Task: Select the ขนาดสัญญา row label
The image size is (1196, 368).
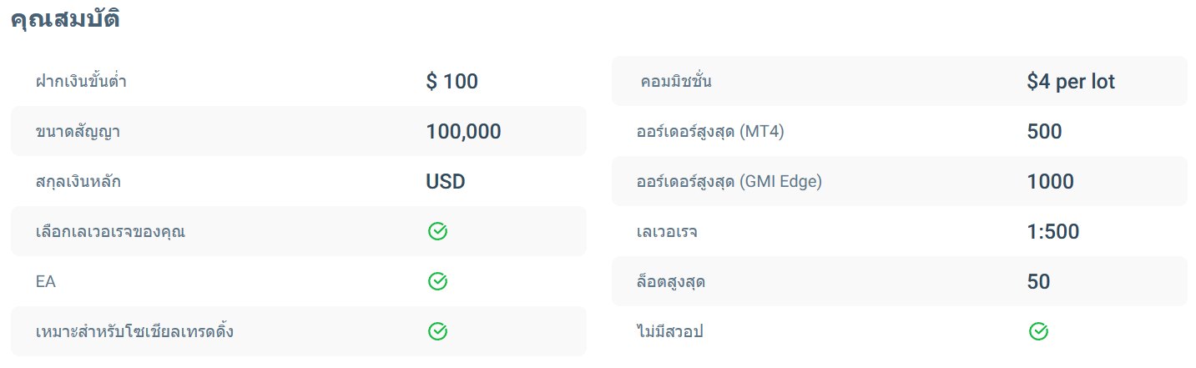Action: pos(78,132)
